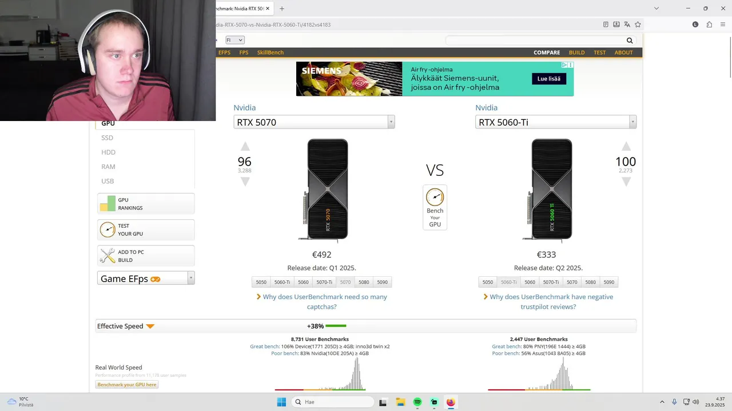Click the page vertical scrollbar
Viewport: 732px width, 411px height.
click(729, 57)
